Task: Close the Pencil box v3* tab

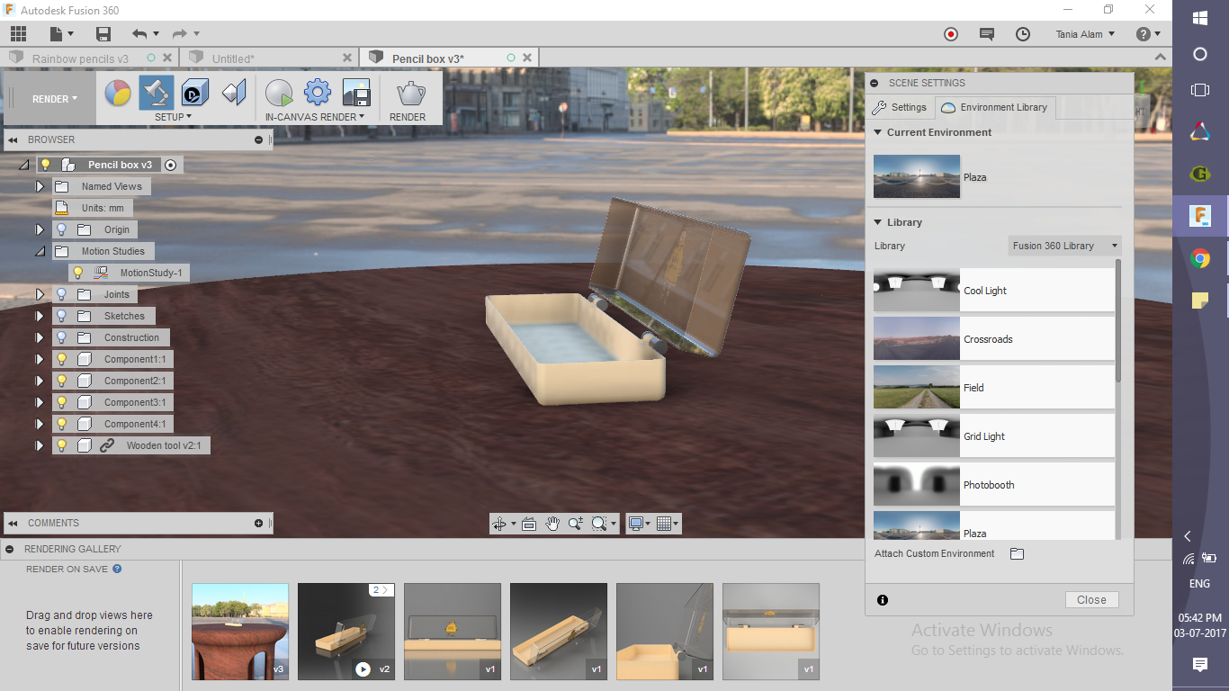Action: coord(527,58)
